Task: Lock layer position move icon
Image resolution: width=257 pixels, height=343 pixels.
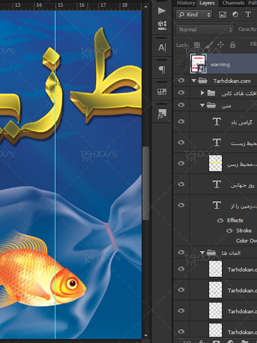Action: pos(220,45)
